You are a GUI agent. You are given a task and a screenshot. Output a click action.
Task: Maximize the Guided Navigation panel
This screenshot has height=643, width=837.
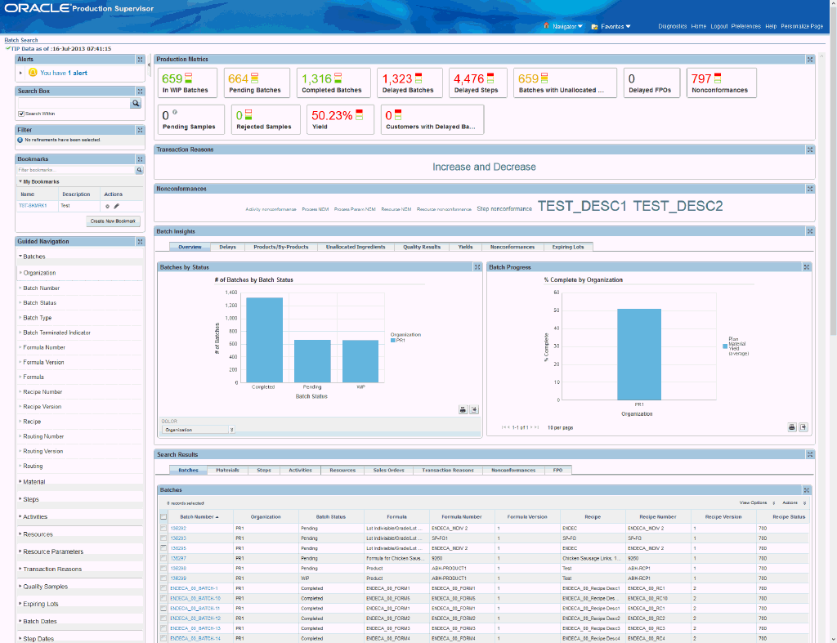point(140,242)
